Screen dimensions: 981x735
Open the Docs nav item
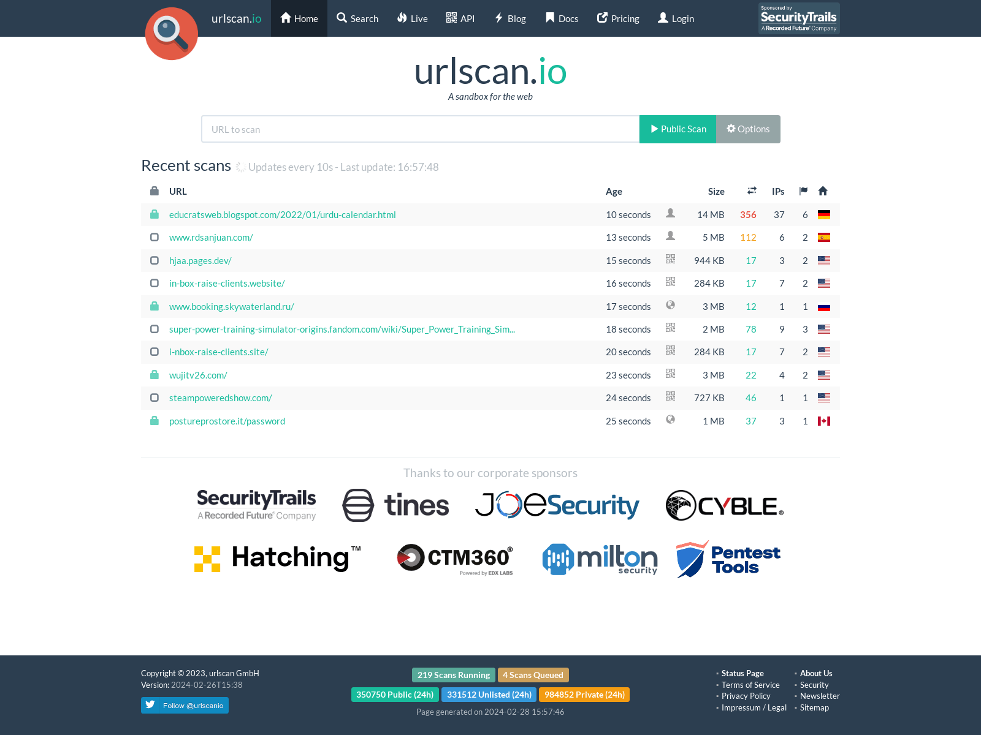(562, 18)
